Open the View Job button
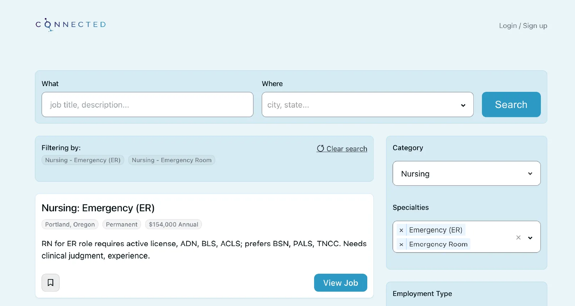Viewport: 575px width, 306px height. coord(340,283)
